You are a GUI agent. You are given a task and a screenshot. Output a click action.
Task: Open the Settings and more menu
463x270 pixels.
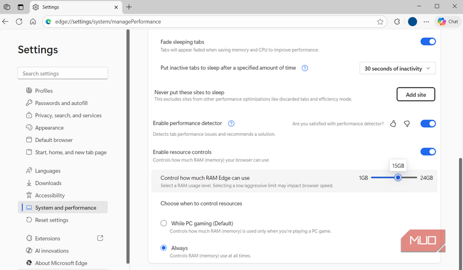[x=426, y=21]
